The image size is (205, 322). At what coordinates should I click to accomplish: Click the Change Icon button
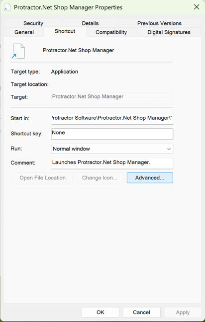tap(100, 178)
